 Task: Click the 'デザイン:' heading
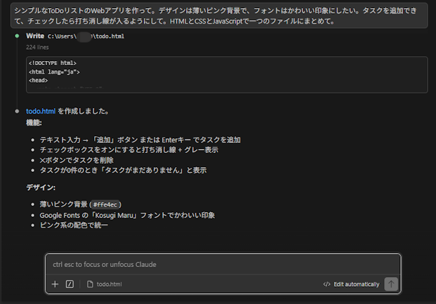tap(40, 188)
